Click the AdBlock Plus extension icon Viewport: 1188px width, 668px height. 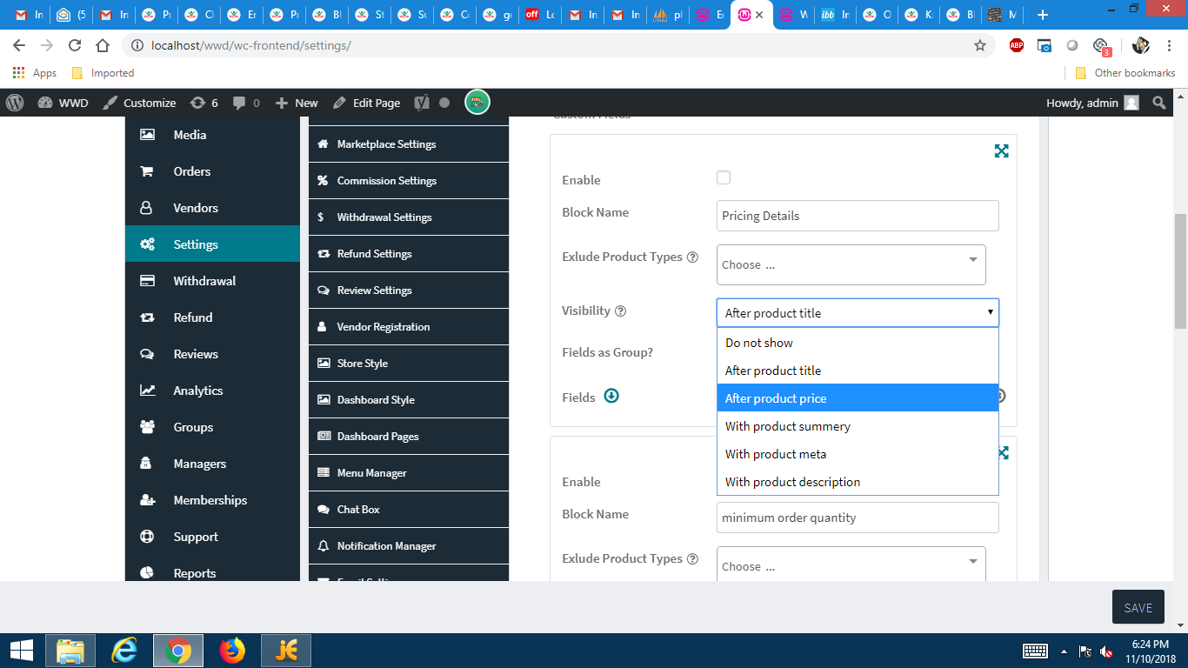pyautogui.click(x=1017, y=45)
